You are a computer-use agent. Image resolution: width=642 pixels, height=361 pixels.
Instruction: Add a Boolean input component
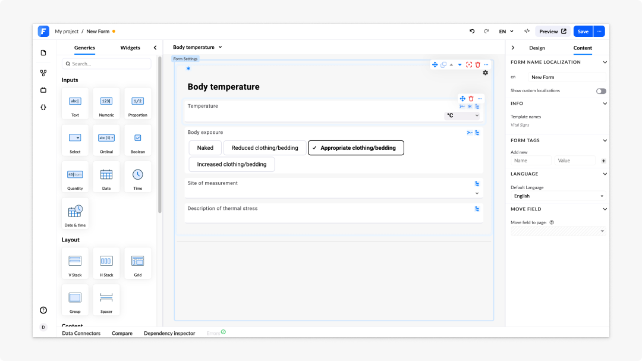click(x=137, y=140)
